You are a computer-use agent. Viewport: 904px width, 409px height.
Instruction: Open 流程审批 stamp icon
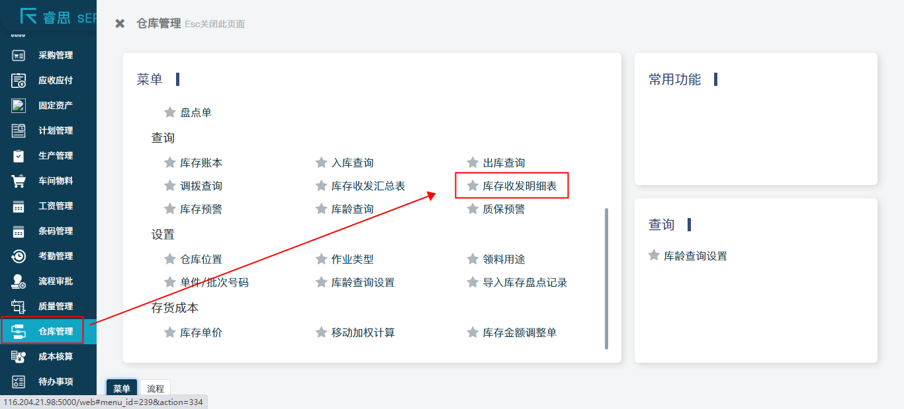tap(19, 281)
